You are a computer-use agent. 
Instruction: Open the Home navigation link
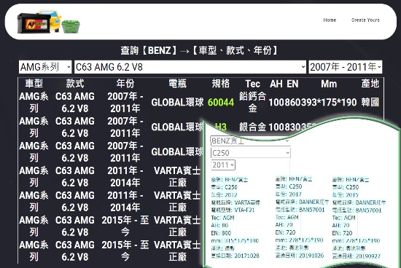pos(330,20)
